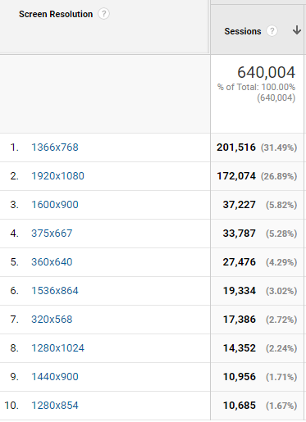Screen dimensions: 306x422
Task: Open the 1280x854 resolution link
Action: 55,406
